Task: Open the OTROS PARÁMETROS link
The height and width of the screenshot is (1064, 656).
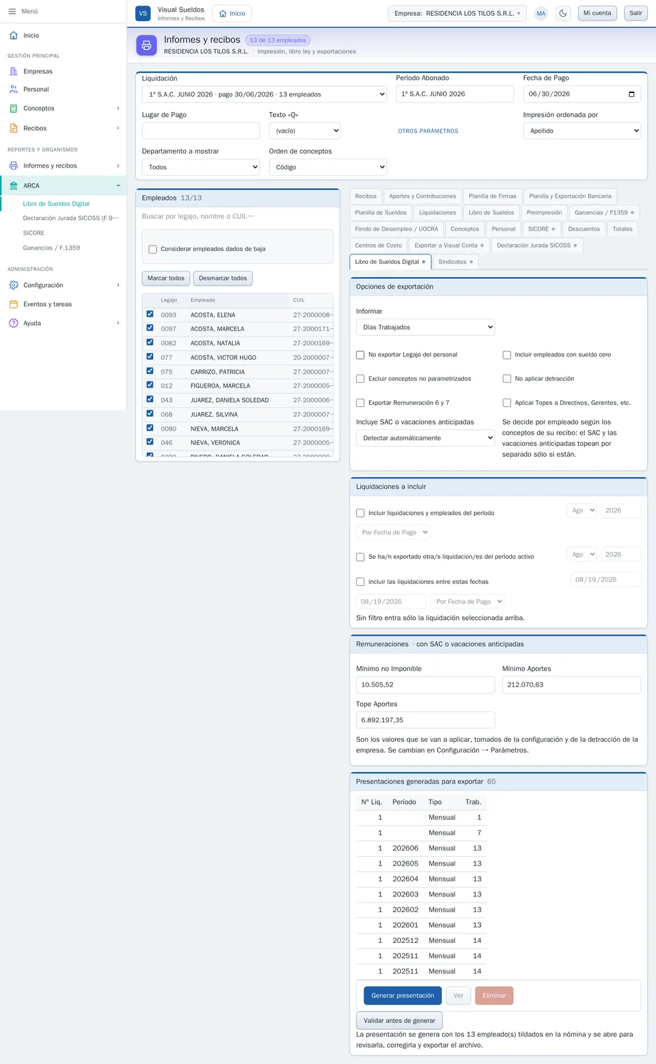Action: [x=428, y=131]
